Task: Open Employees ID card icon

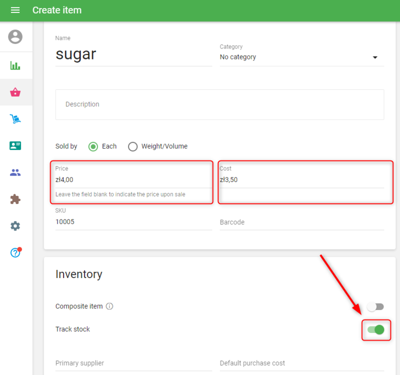Action: coord(15,145)
